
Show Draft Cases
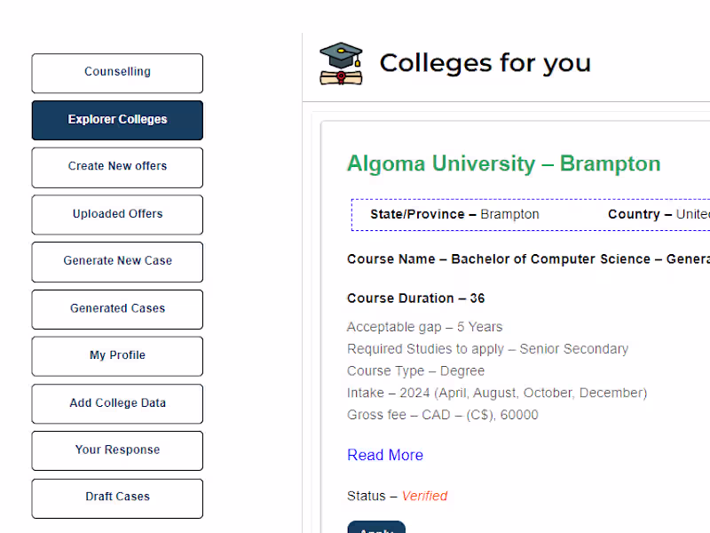coord(117,497)
